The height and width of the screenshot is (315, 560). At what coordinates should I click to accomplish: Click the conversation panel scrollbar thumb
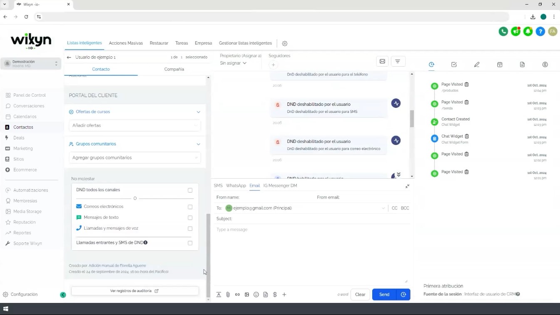pyautogui.click(x=412, y=118)
